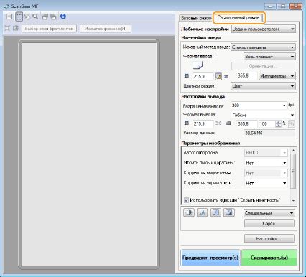Click the output size chain link icon
306x277 pixels.
pyautogui.click(x=218, y=123)
